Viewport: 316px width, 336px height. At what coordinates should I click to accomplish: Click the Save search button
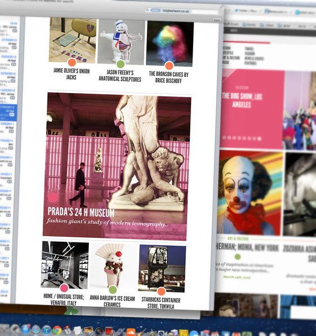tap(217, 20)
